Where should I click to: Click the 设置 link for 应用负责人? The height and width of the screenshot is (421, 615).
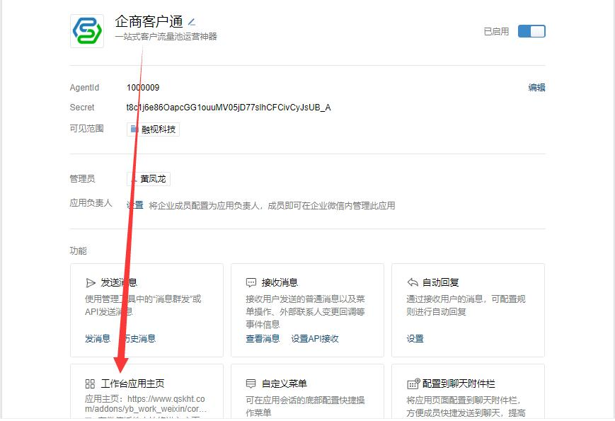click(135, 205)
